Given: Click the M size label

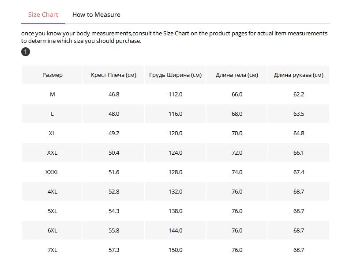Looking at the screenshot, I should pyautogui.click(x=53, y=94).
